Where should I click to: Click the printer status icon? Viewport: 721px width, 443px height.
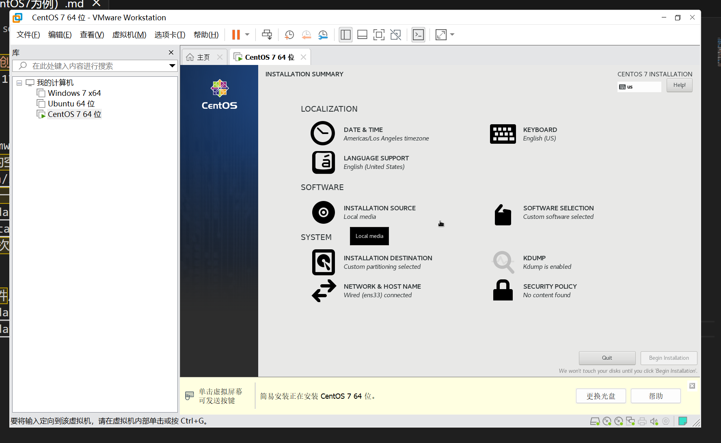[642, 421]
